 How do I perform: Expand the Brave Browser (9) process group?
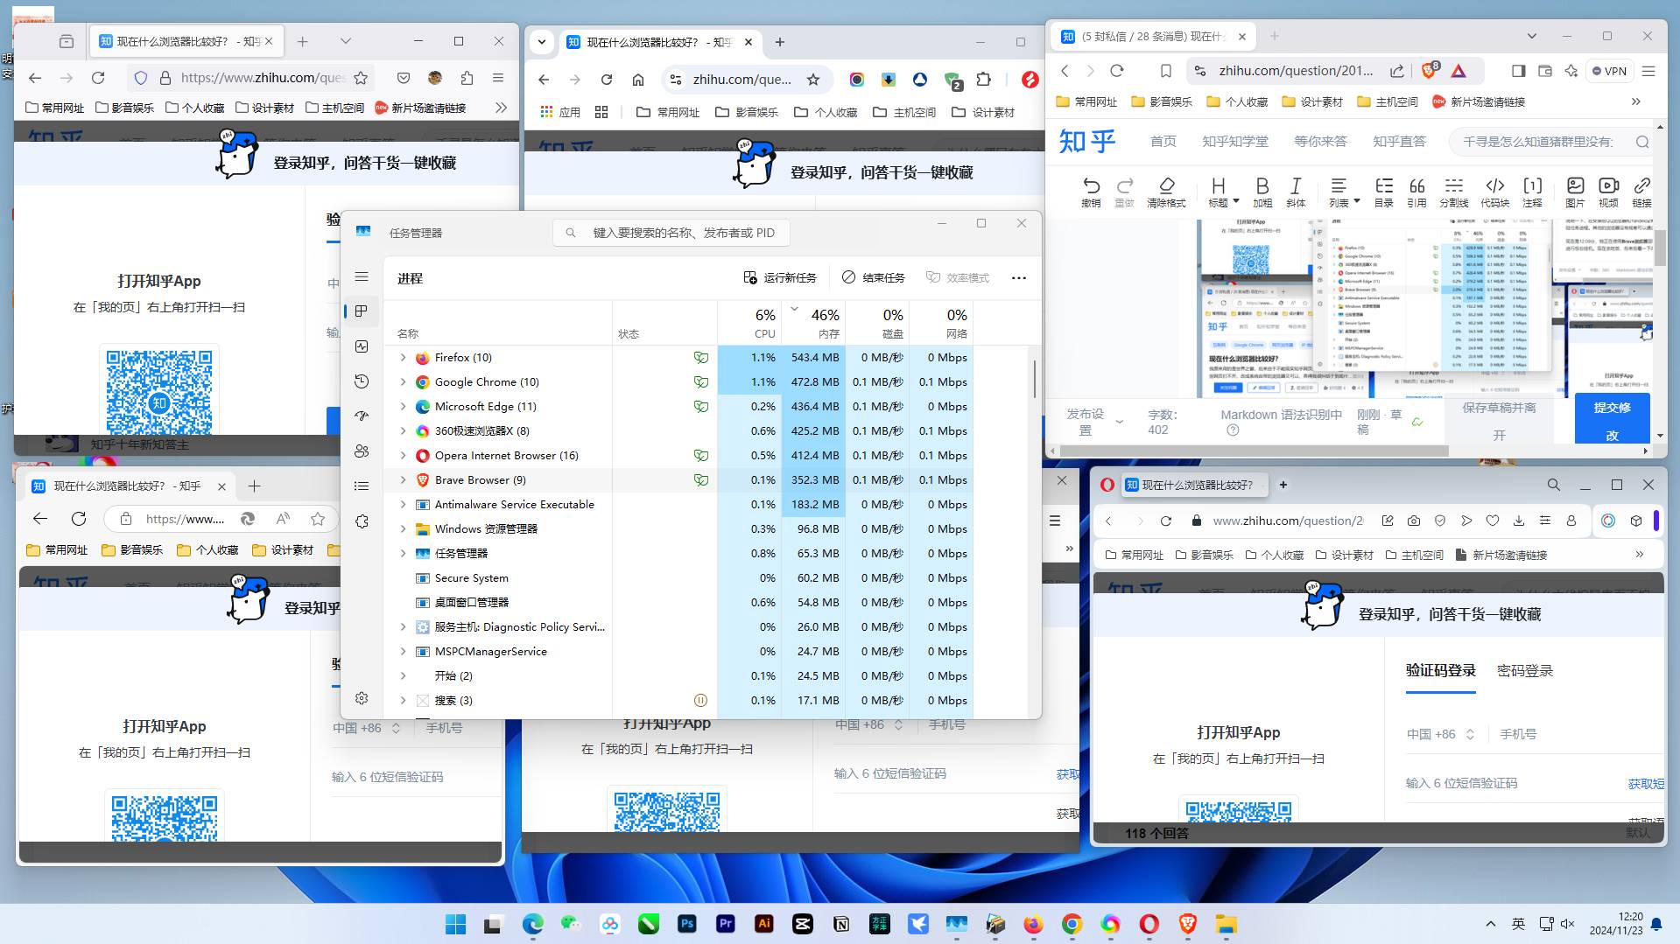point(403,480)
